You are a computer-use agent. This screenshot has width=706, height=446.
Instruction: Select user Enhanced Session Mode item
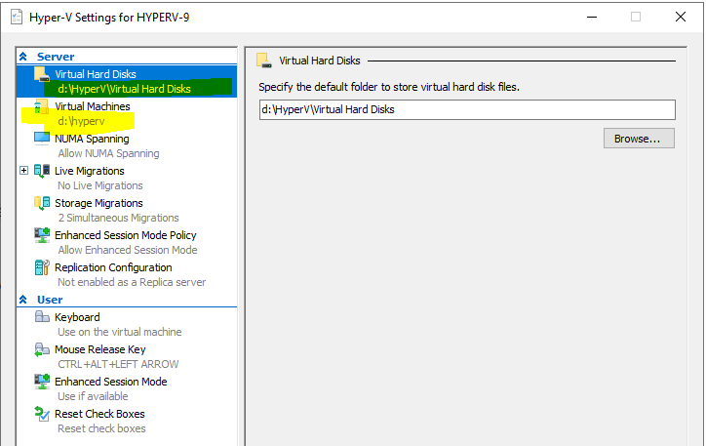111,382
